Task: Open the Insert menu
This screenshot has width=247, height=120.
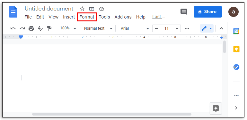Action: (x=69, y=17)
